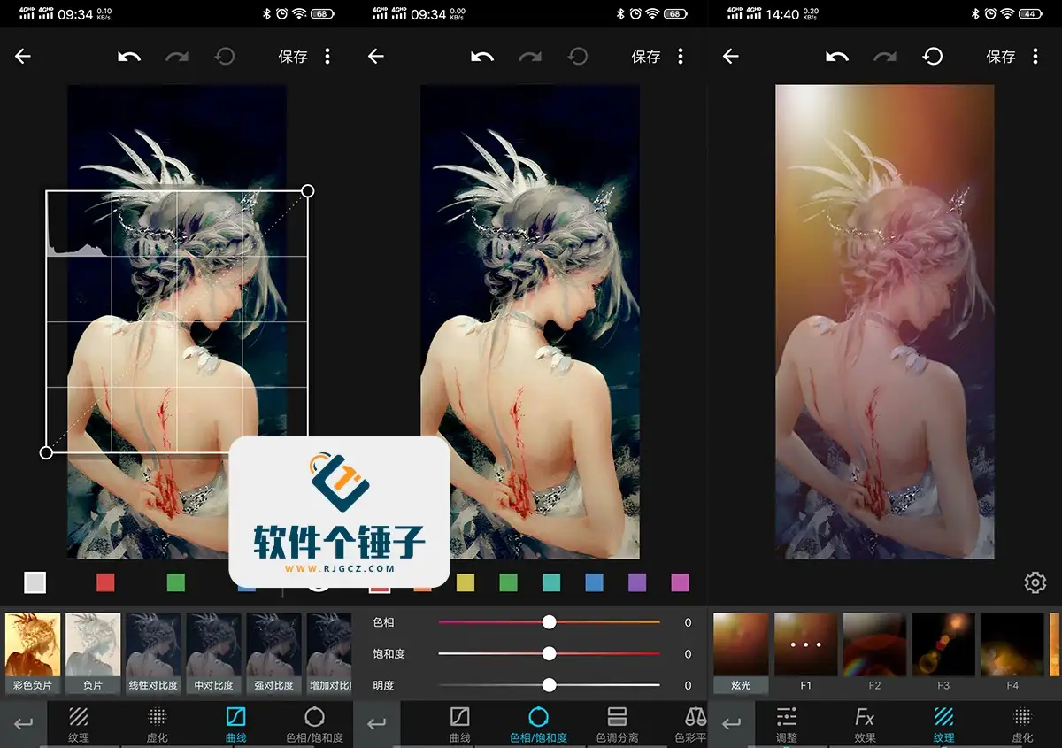Apply the 负片 negative curve preset
Image resolution: width=1062 pixels, height=748 pixels.
coord(93,652)
